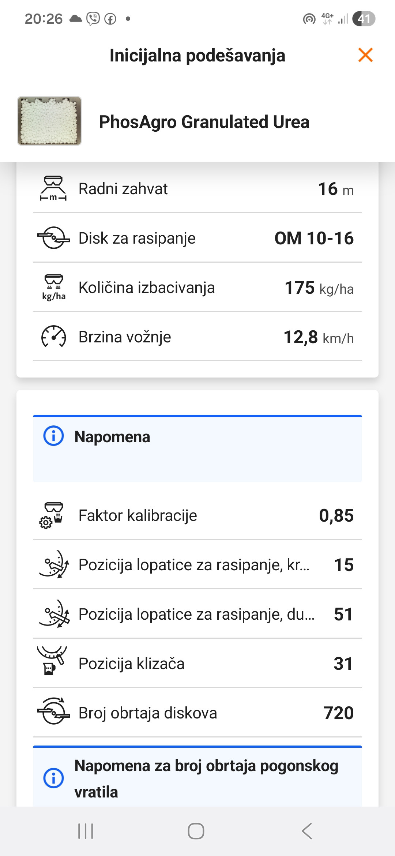This screenshot has width=395, height=856.
Task: Tap the Disk za rasipanje OM 10-16 value
Action: tap(314, 239)
